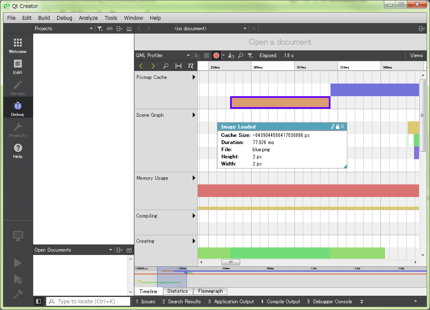Open the Analyze menu
This screenshot has height=310, width=430.
[88, 18]
